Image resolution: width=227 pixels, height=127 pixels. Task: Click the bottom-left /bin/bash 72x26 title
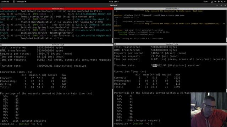[x=58, y=45]
